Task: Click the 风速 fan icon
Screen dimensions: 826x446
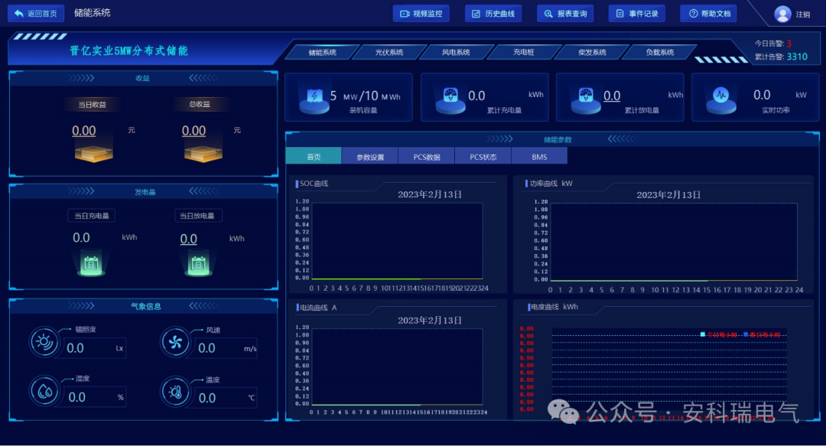Action: (x=175, y=343)
